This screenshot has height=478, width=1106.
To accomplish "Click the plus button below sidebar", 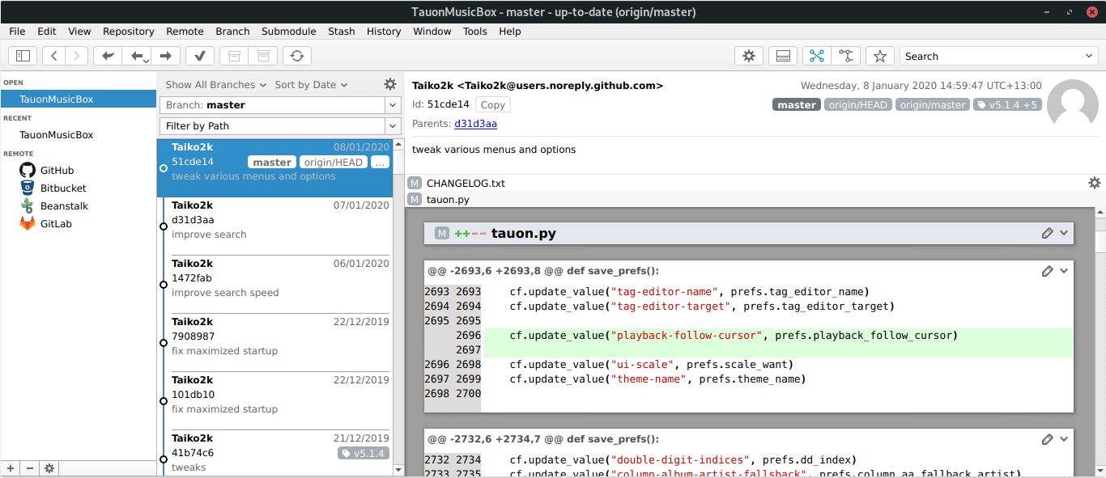I will [x=11, y=468].
